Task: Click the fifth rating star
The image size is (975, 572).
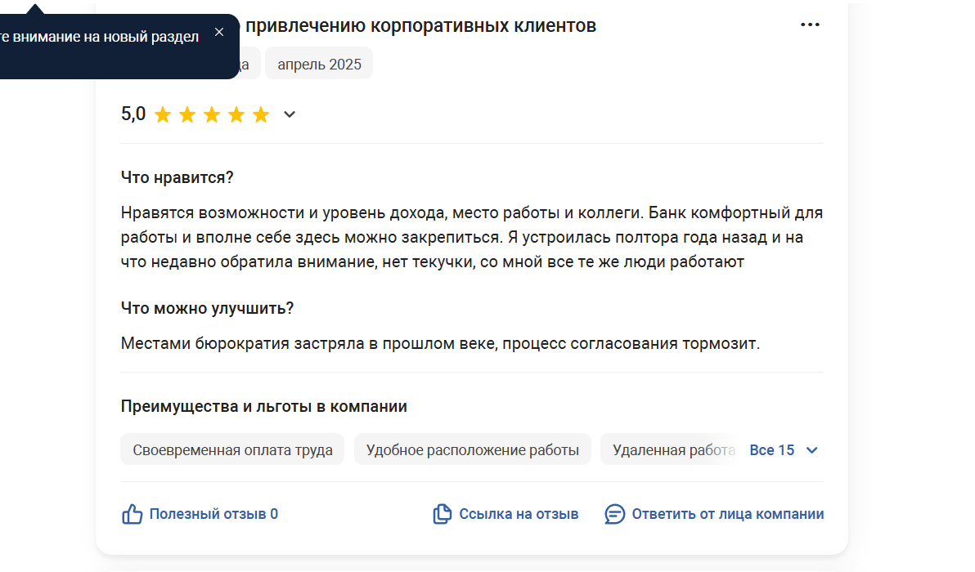Action: [x=261, y=115]
